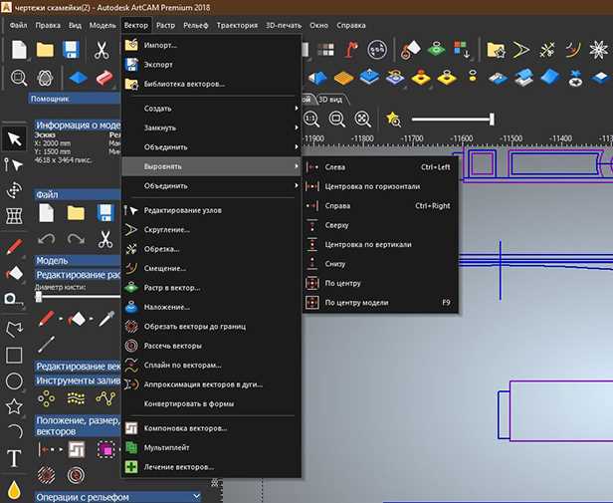
Task: Choose Центровка по вертикали option
Action: (x=380, y=245)
